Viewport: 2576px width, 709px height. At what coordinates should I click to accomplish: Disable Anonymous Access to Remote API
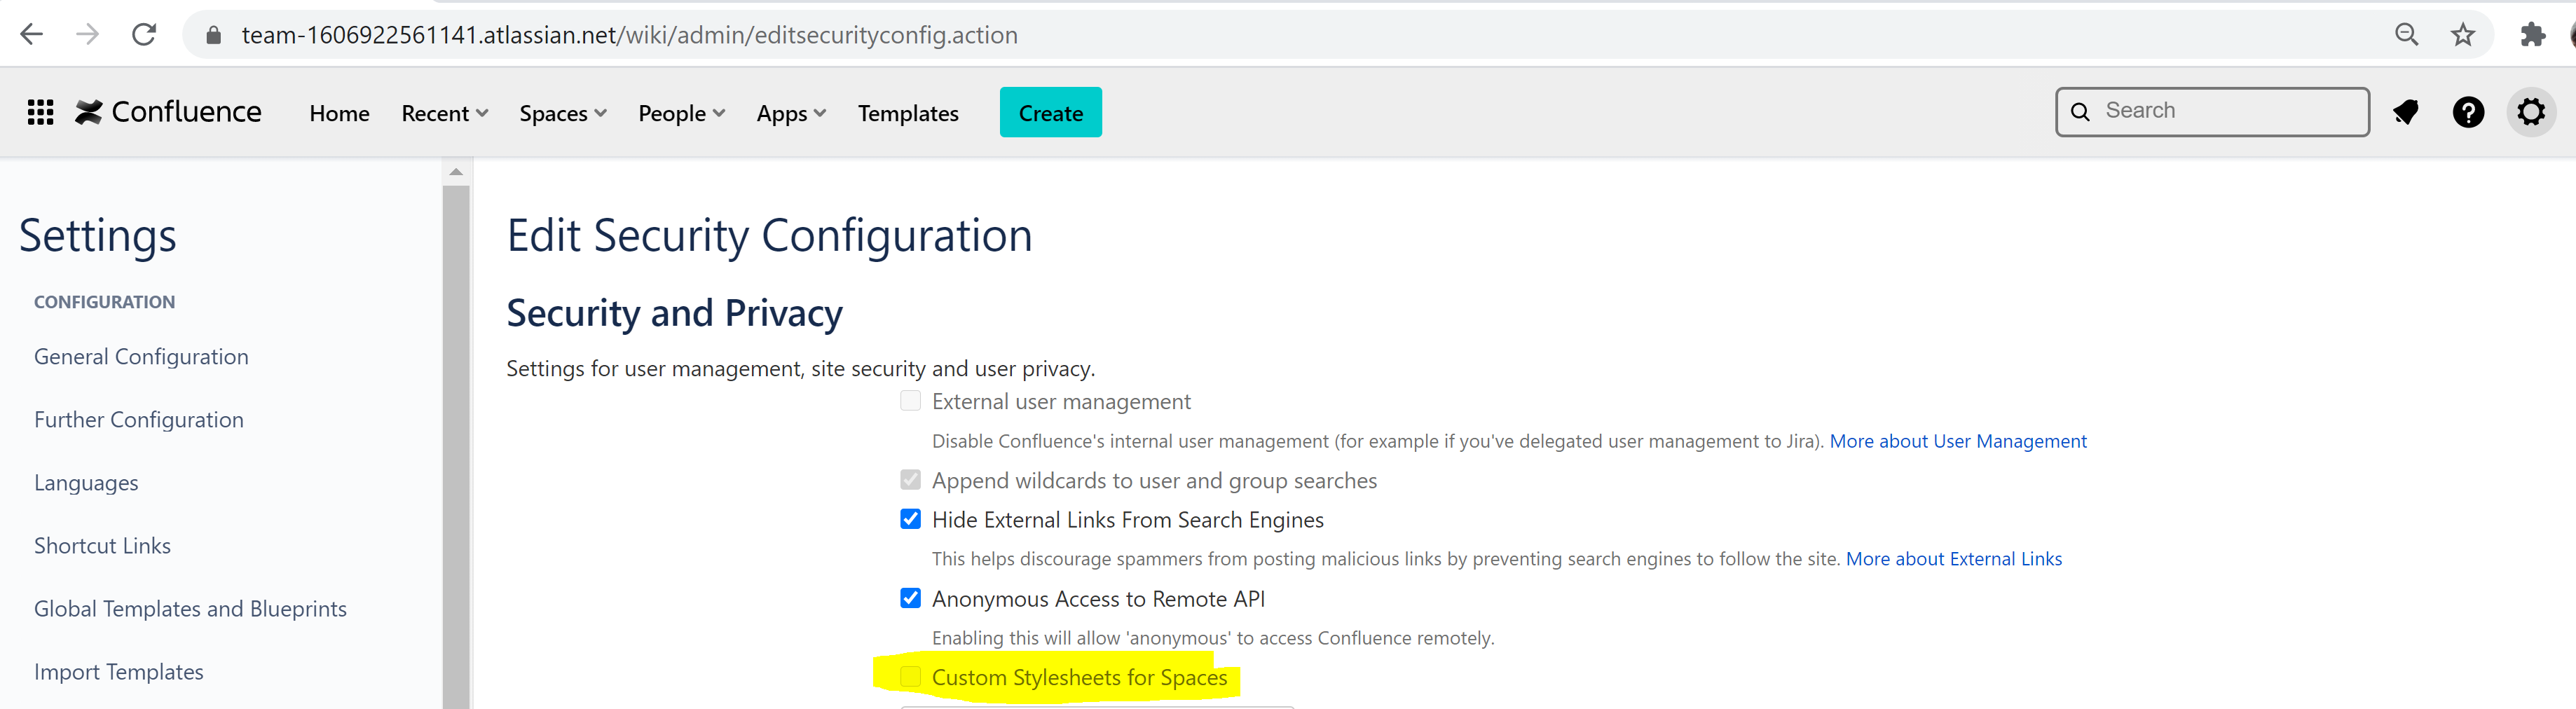click(910, 597)
